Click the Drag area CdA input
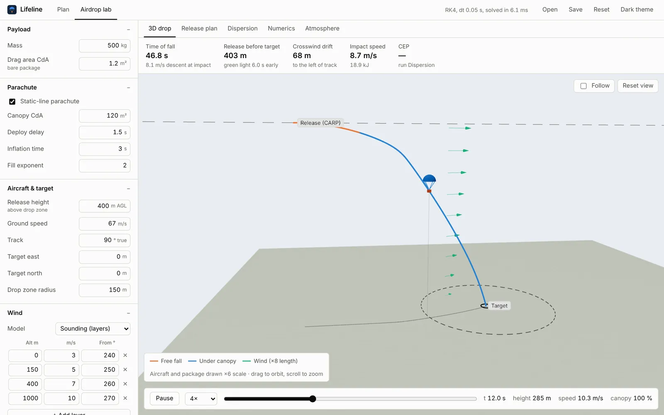Image resolution: width=664 pixels, height=415 pixels. (105, 63)
